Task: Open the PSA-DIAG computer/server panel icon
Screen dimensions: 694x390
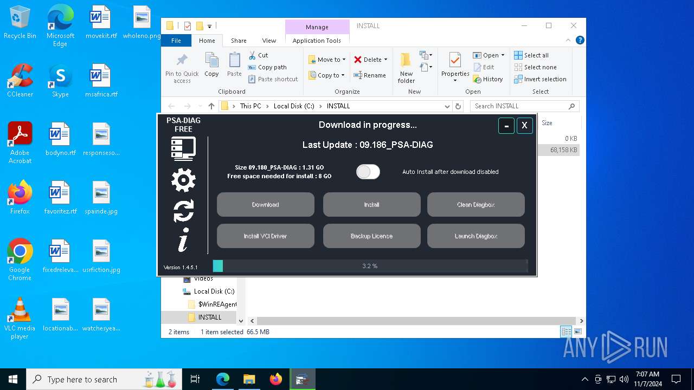Action: [x=183, y=148]
